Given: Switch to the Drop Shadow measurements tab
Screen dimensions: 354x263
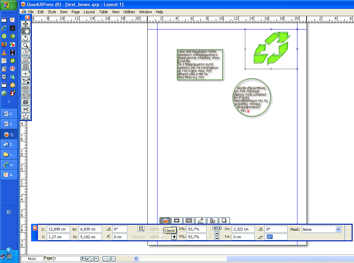Looking at the screenshot, I should (x=224, y=221).
